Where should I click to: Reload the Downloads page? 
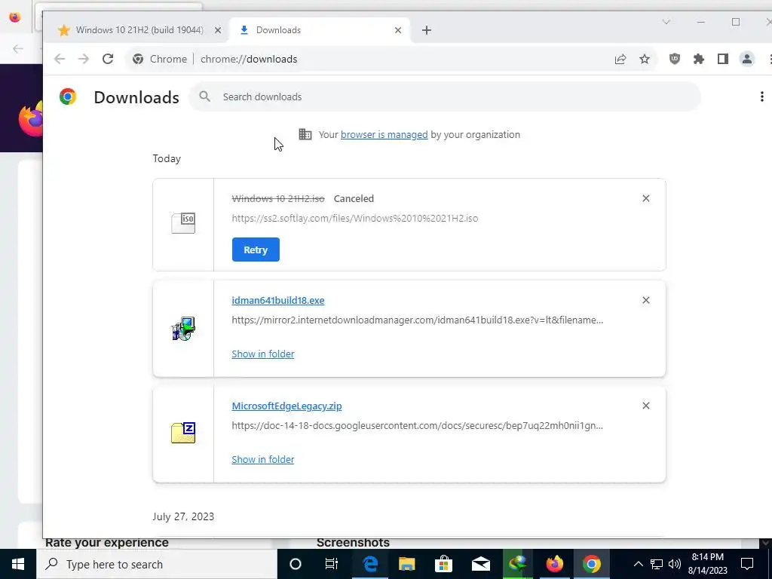point(108,59)
